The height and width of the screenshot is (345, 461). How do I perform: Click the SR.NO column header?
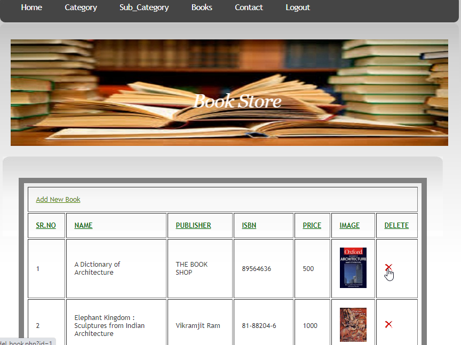coord(46,225)
